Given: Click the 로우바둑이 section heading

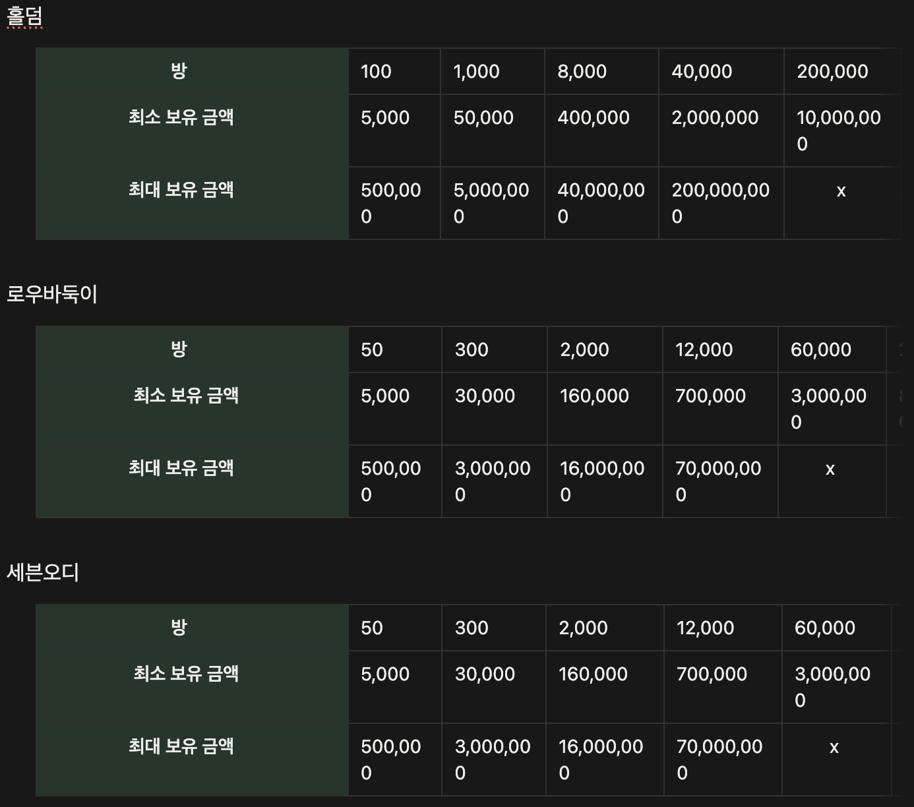Looking at the screenshot, I should pyautogui.click(x=52, y=294).
